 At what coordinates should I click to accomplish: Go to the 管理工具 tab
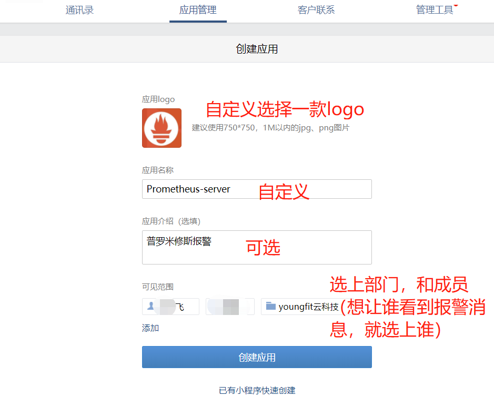pos(435,10)
